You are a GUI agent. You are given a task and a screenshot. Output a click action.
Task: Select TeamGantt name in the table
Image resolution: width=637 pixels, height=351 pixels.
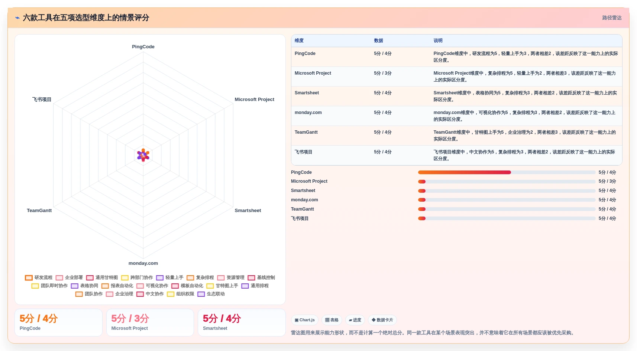(x=306, y=132)
